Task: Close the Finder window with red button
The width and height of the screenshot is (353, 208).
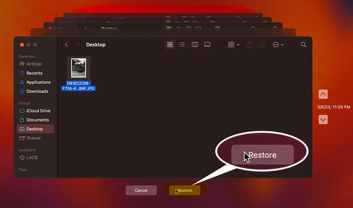Action: tap(22, 45)
